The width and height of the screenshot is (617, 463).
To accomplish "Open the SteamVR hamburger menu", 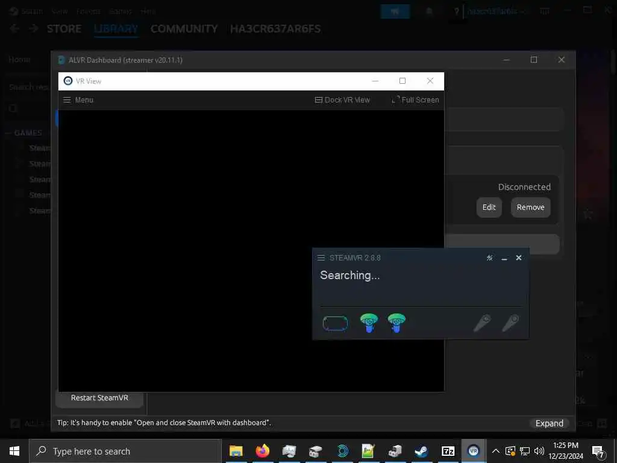I will [321, 258].
